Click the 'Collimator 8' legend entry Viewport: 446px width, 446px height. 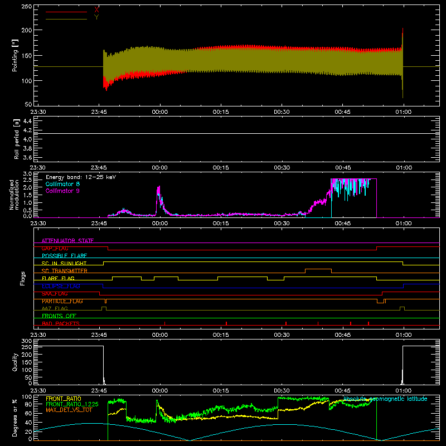(x=62, y=184)
